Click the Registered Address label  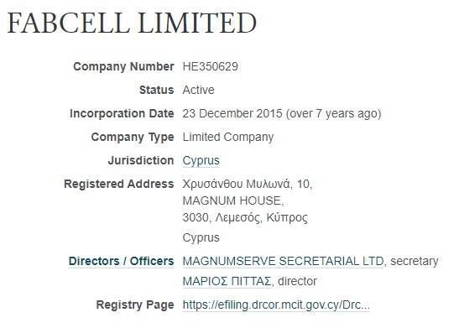pyautogui.click(x=119, y=184)
